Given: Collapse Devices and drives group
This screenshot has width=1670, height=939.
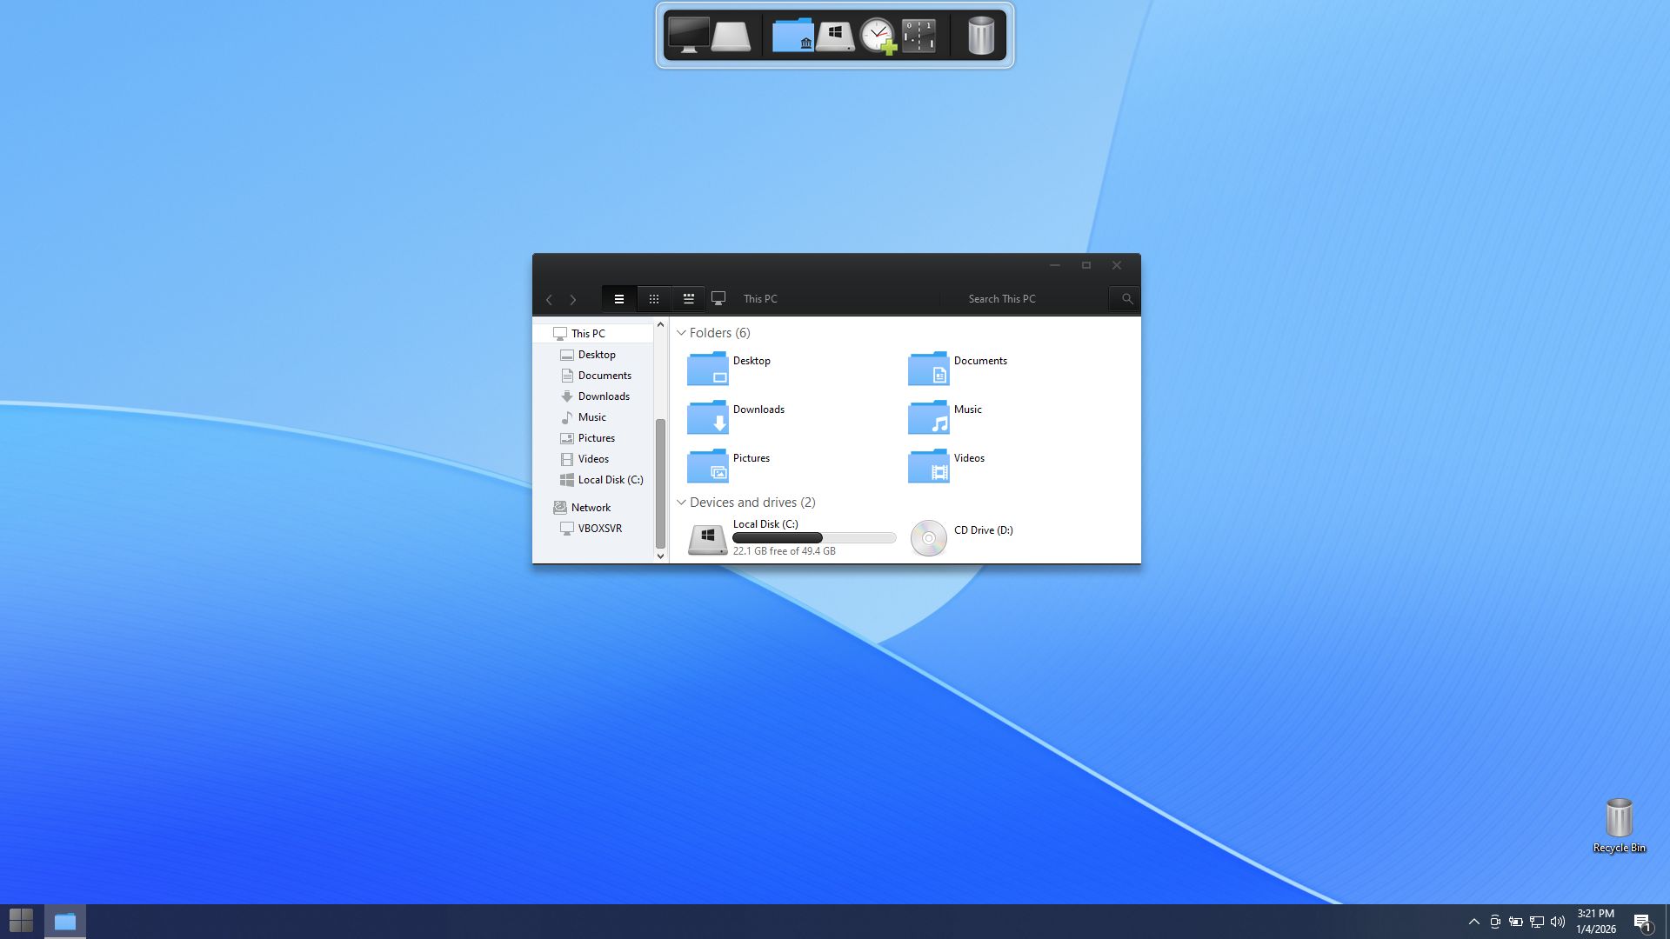Looking at the screenshot, I should point(682,503).
